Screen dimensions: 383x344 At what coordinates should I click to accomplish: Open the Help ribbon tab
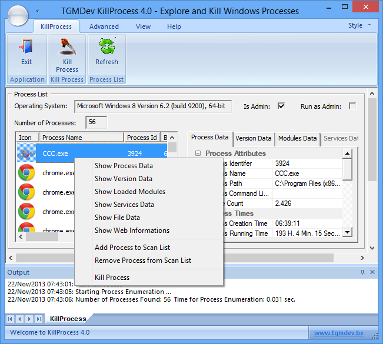174,26
